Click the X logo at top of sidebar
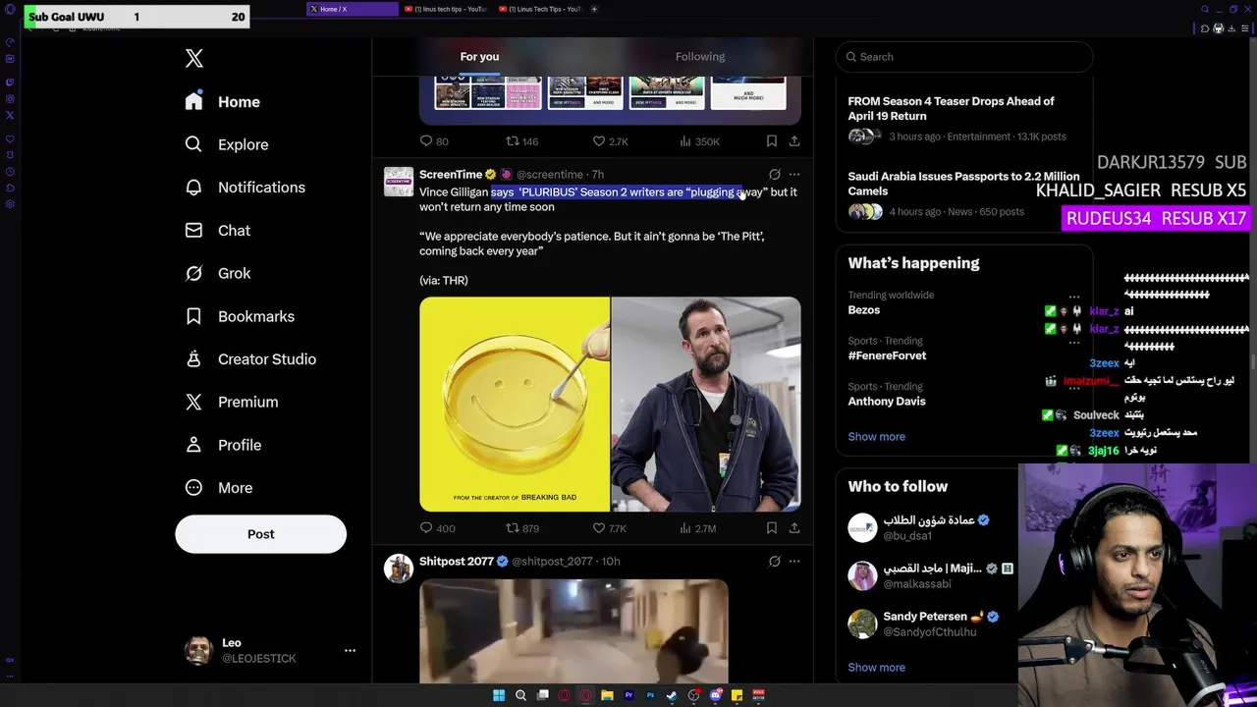The height and width of the screenshot is (707, 1257). click(194, 59)
